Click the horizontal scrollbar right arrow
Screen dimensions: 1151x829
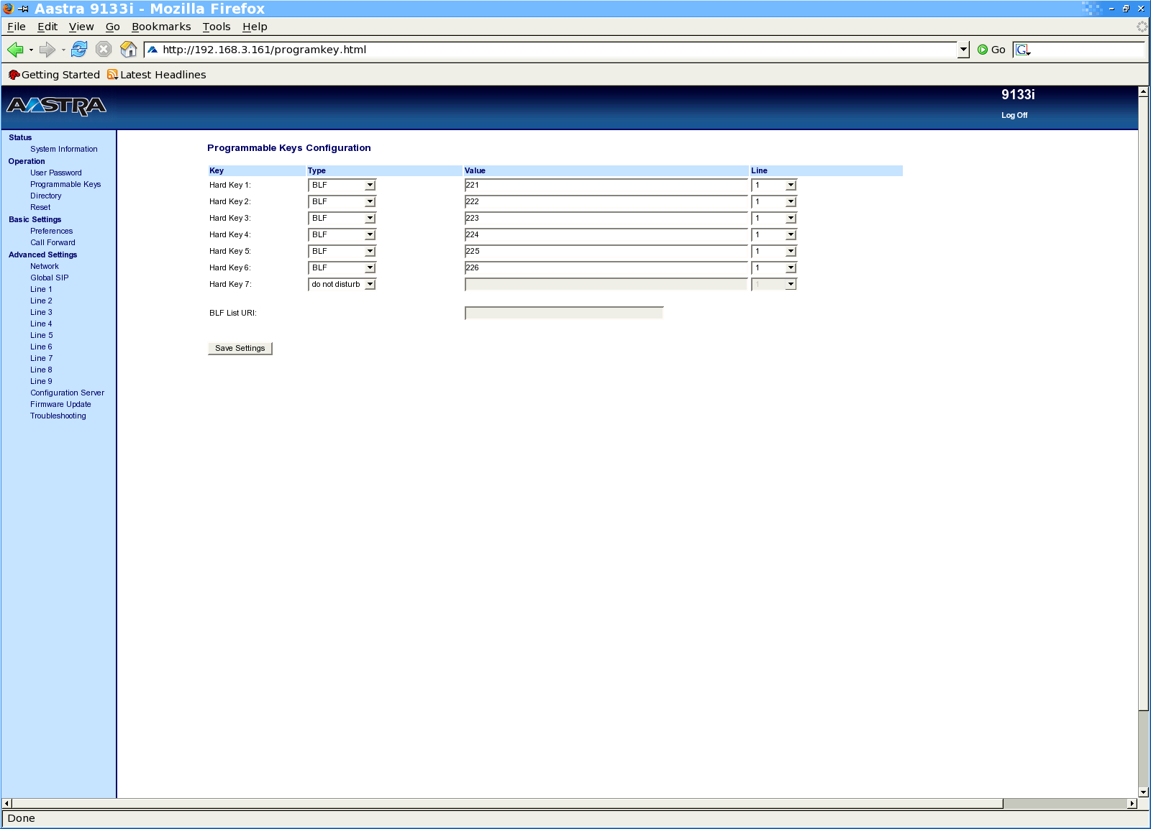(x=1132, y=804)
